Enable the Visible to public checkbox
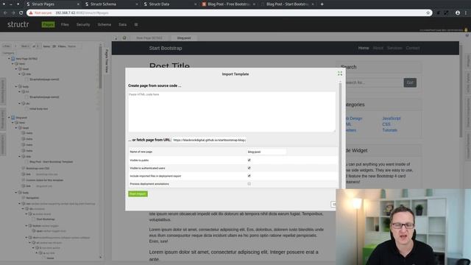Screen dimensions: 471x265 [x=249, y=160]
